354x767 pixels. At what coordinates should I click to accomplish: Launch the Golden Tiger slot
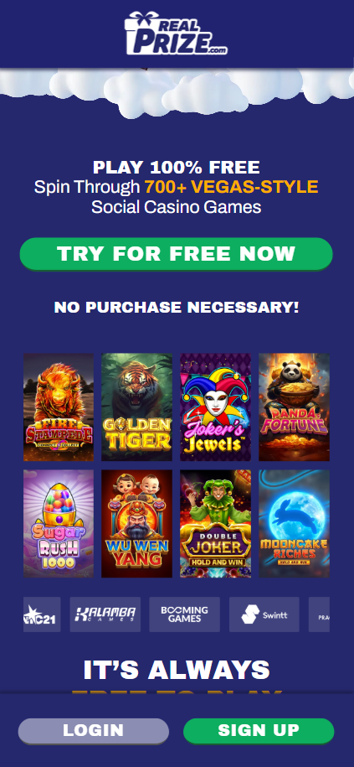136,407
